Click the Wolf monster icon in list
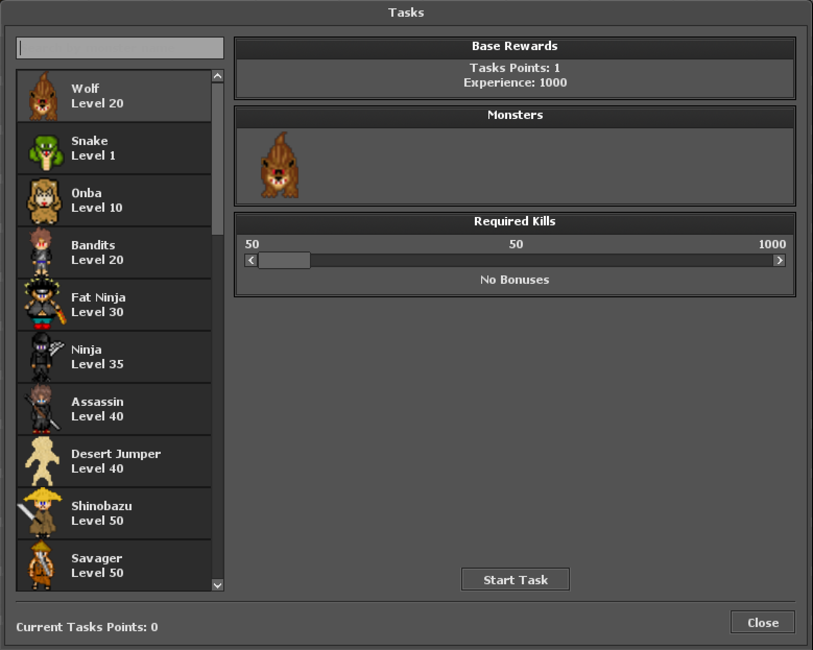The image size is (813, 650). click(x=43, y=96)
